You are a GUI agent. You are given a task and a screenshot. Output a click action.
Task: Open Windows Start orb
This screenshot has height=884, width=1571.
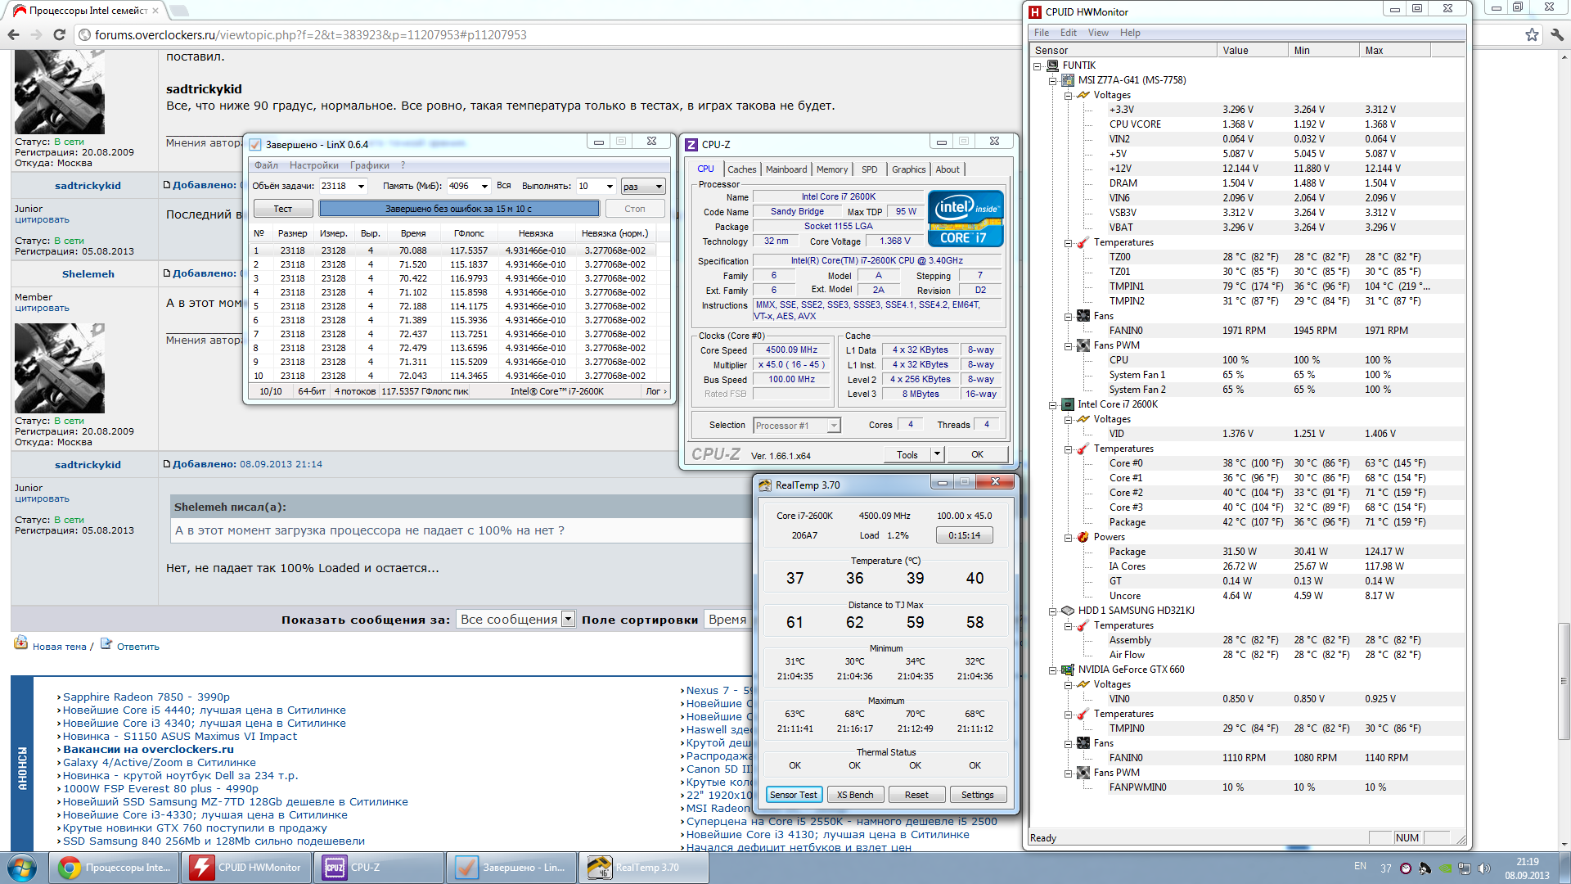click(x=22, y=868)
